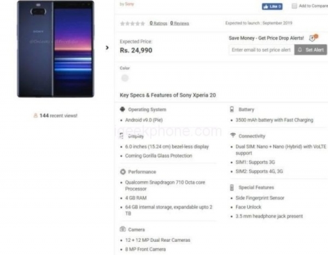The height and width of the screenshot is (255, 328).
Task: Click the Sony Xperia 20 phone image
Action: click(55, 49)
